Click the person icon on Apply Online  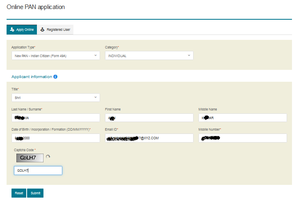[x=12, y=30]
